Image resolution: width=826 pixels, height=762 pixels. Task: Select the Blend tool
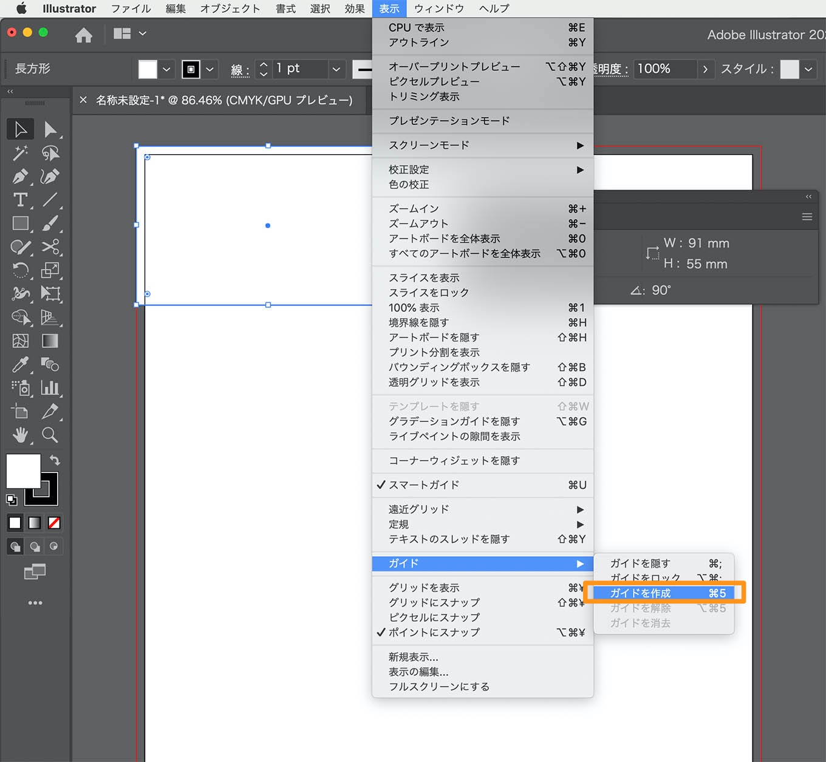click(x=50, y=364)
